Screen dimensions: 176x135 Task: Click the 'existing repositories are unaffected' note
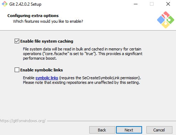(x=81, y=82)
